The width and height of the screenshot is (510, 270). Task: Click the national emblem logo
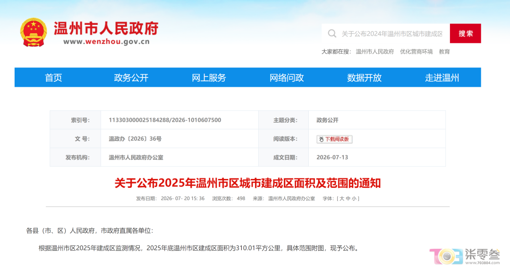coord(33,33)
